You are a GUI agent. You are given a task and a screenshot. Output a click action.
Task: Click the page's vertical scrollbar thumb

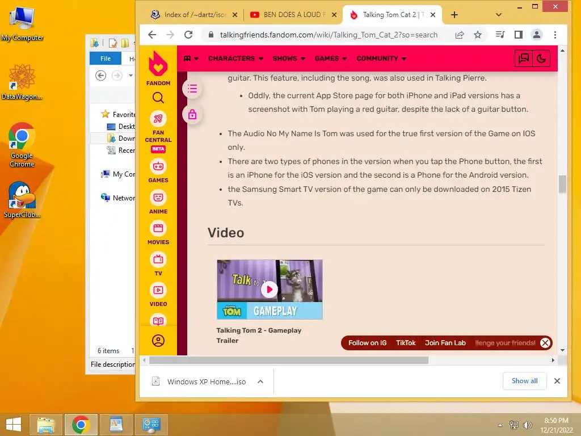tap(562, 185)
